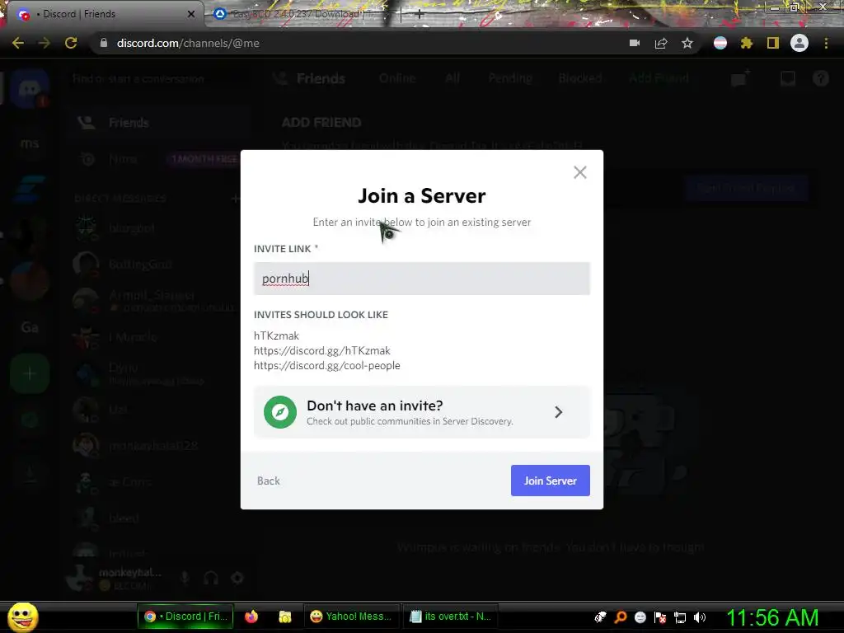Go Back in the Join a Server dialog
844x633 pixels.
[268, 481]
